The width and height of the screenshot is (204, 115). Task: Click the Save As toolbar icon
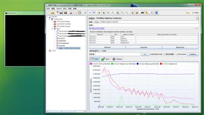coord(66,13)
